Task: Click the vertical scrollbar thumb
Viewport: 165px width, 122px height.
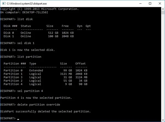Action: pyautogui.click(x=163, y=13)
